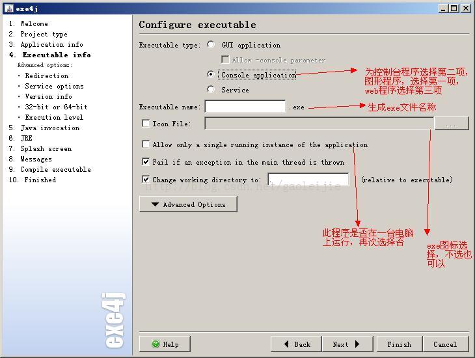Expand the Advanced Options dropdown button

coord(188,204)
